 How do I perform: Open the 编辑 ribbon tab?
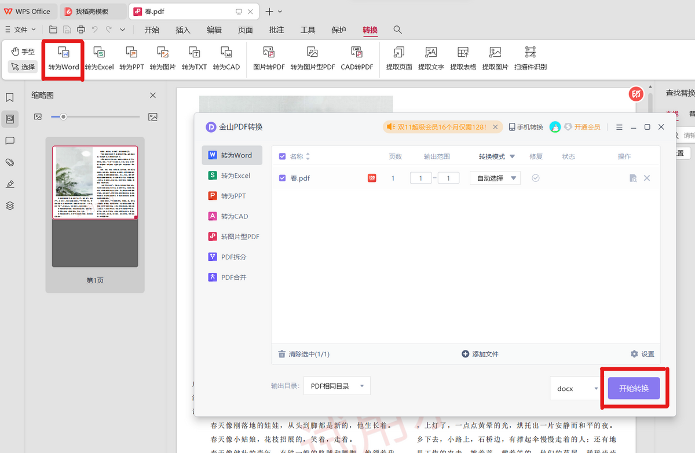tap(214, 30)
